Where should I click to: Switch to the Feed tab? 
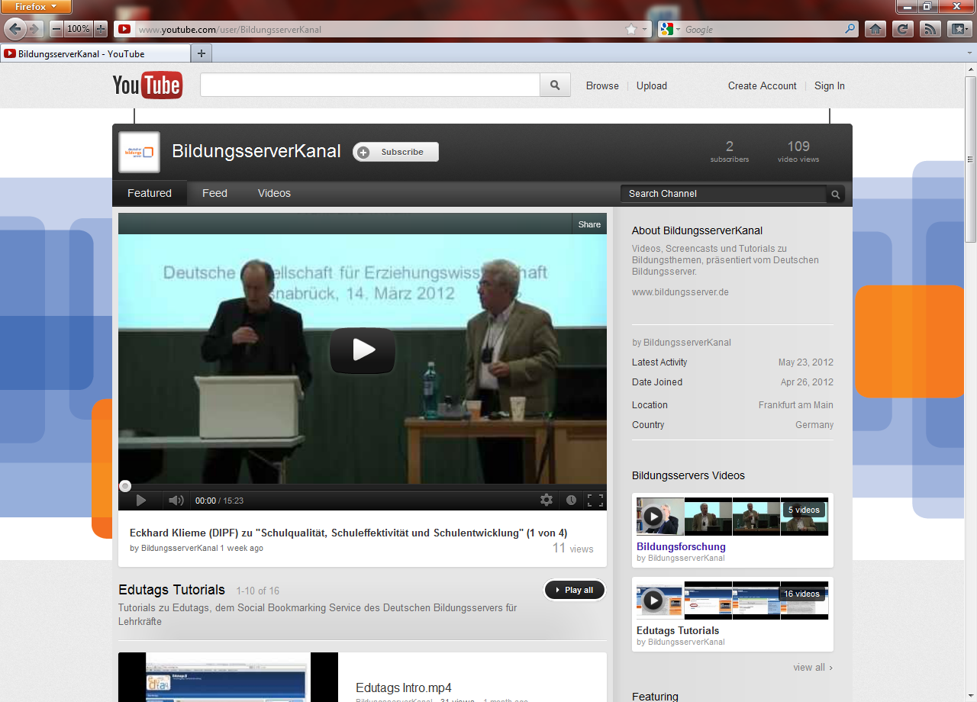click(x=214, y=193)
